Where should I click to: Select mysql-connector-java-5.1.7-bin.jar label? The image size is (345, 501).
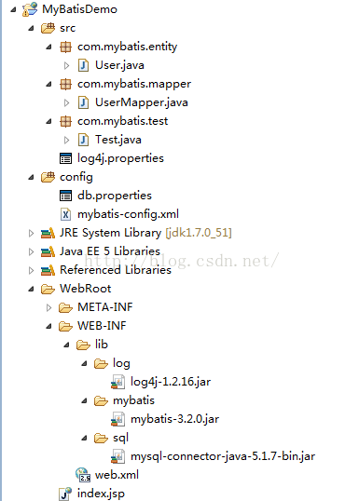223,456
